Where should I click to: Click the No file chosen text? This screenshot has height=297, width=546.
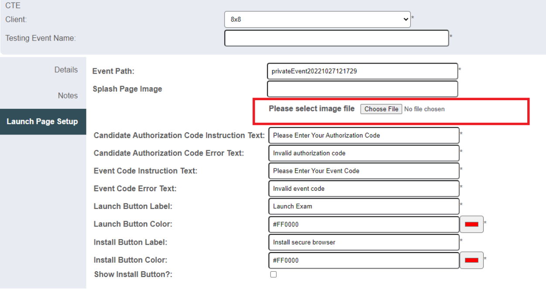tap(424, 109)
